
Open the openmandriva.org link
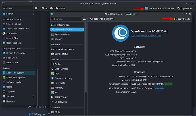click(x=146, y=36)
